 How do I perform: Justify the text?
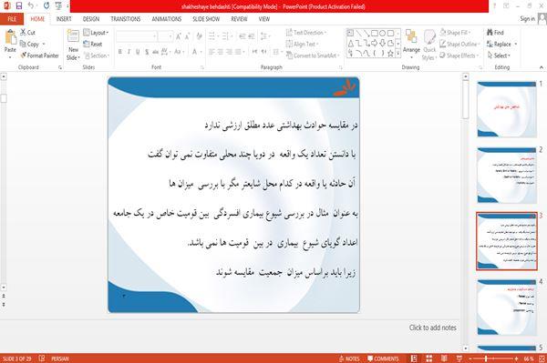[238, 52]
